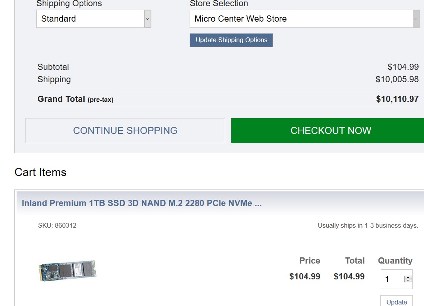
Task: Click the Shipping cost $10,005.98
Action: point(397,79)
